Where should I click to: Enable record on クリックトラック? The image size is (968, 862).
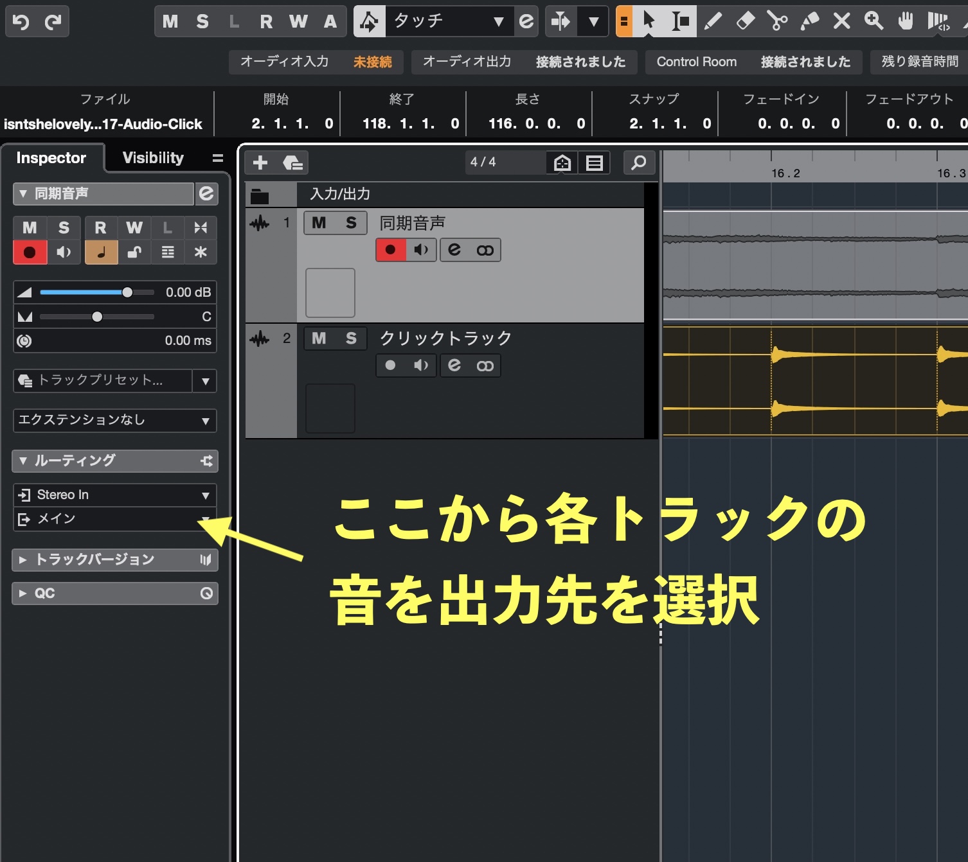pyautogui.click(x=390, y=365)
